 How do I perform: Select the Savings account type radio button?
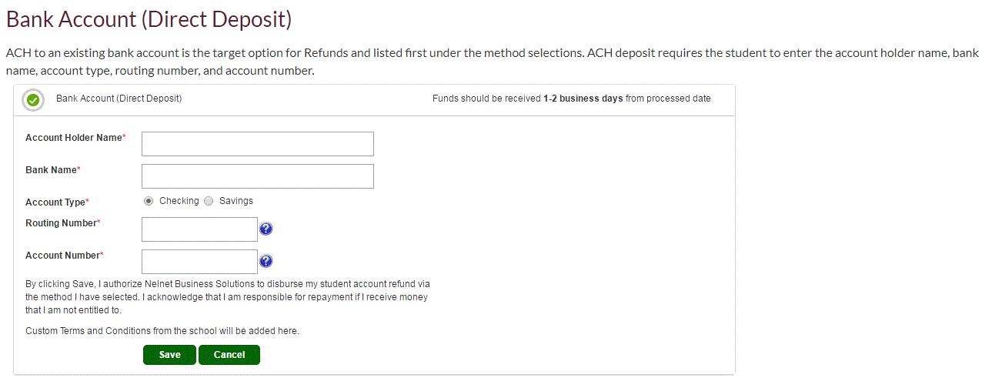[x=209, y=201]
